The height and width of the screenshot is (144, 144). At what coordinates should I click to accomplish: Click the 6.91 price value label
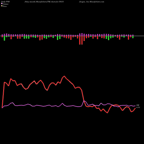point(138,107)
